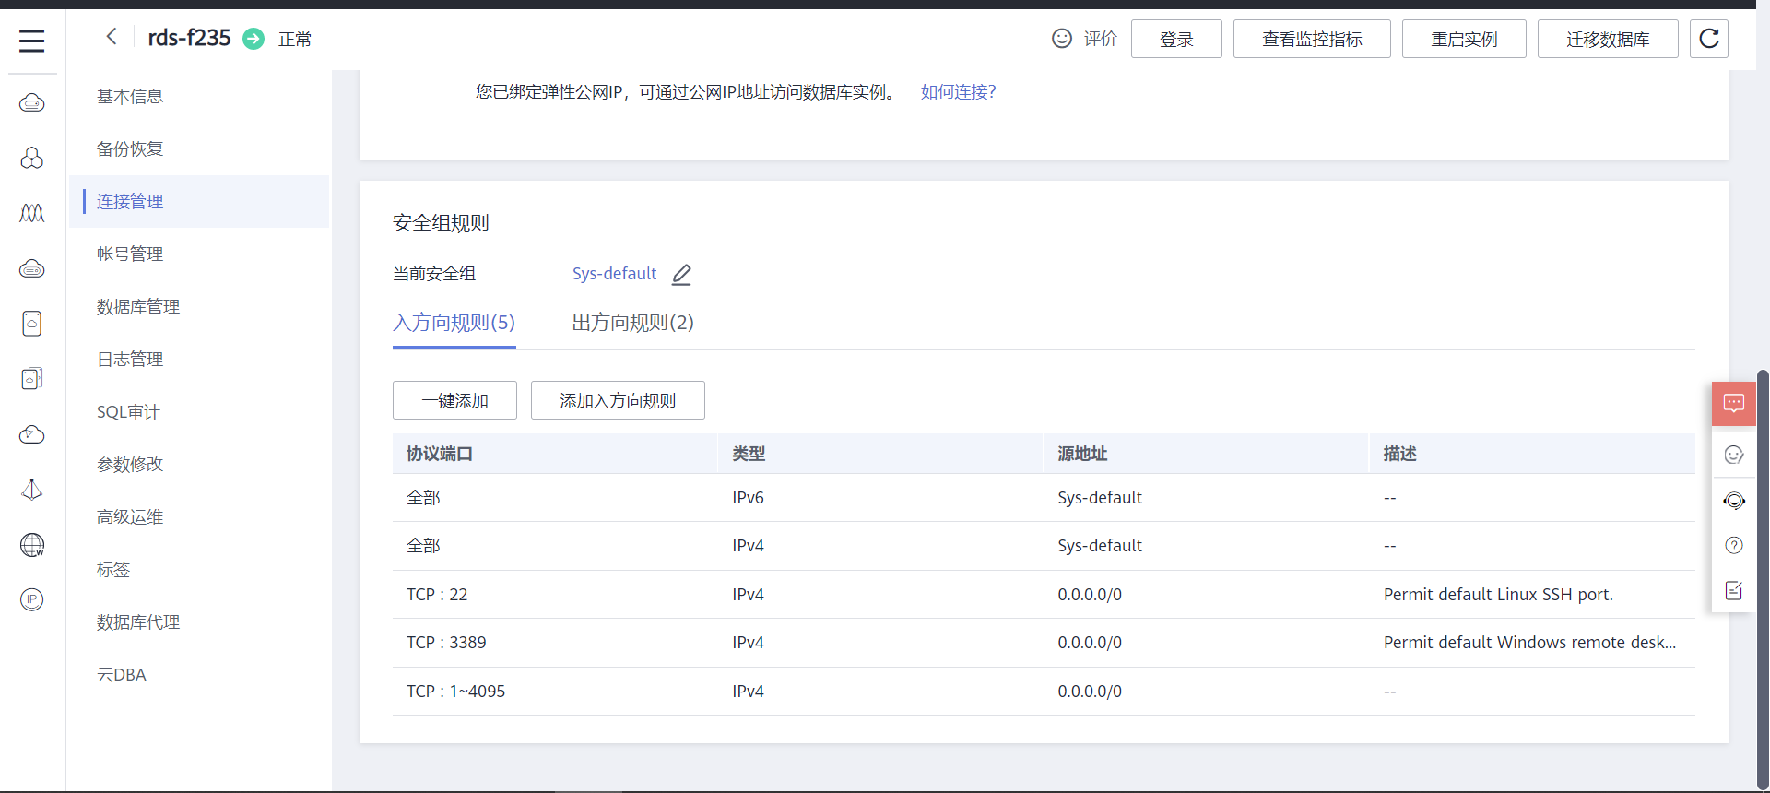Open the globe with W sidebar icon
1770x793 pixels.
point(32,545)
